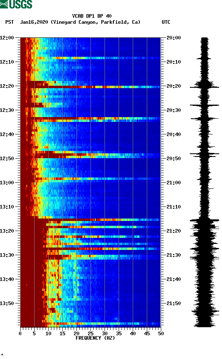Click the 20 Hz frequency axis label

76,334
